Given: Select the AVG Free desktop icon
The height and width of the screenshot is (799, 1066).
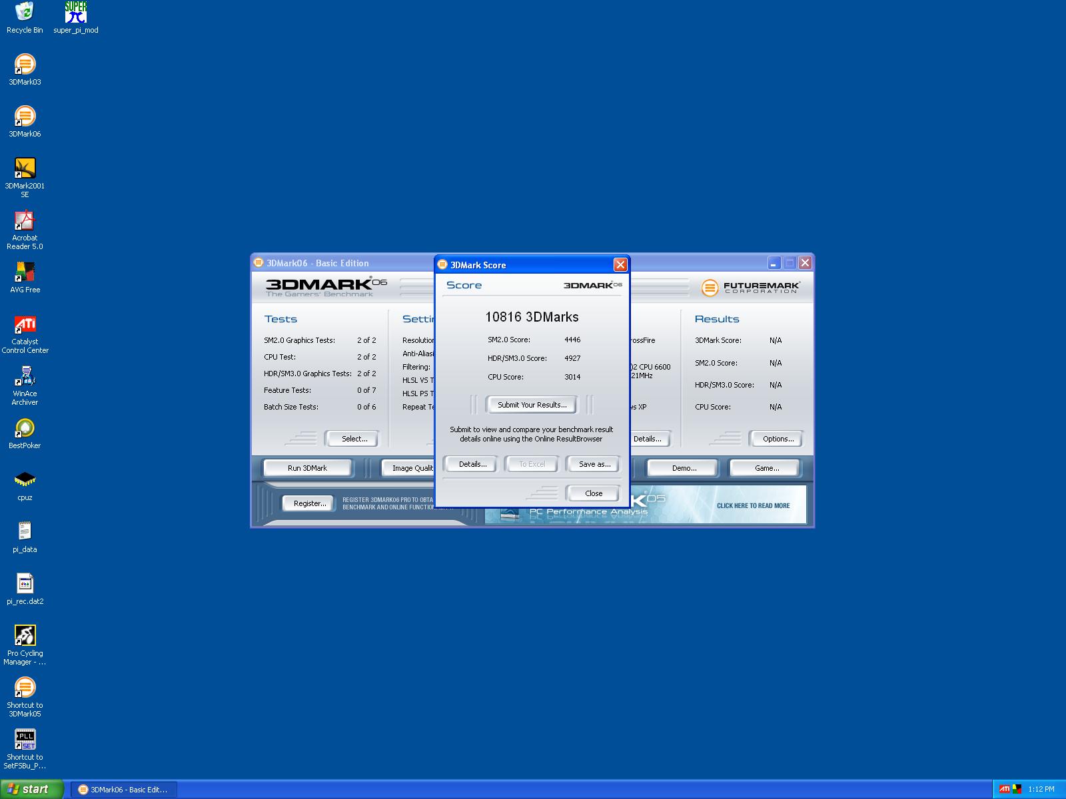Looking at the screenshot, I should coord(25,278).
